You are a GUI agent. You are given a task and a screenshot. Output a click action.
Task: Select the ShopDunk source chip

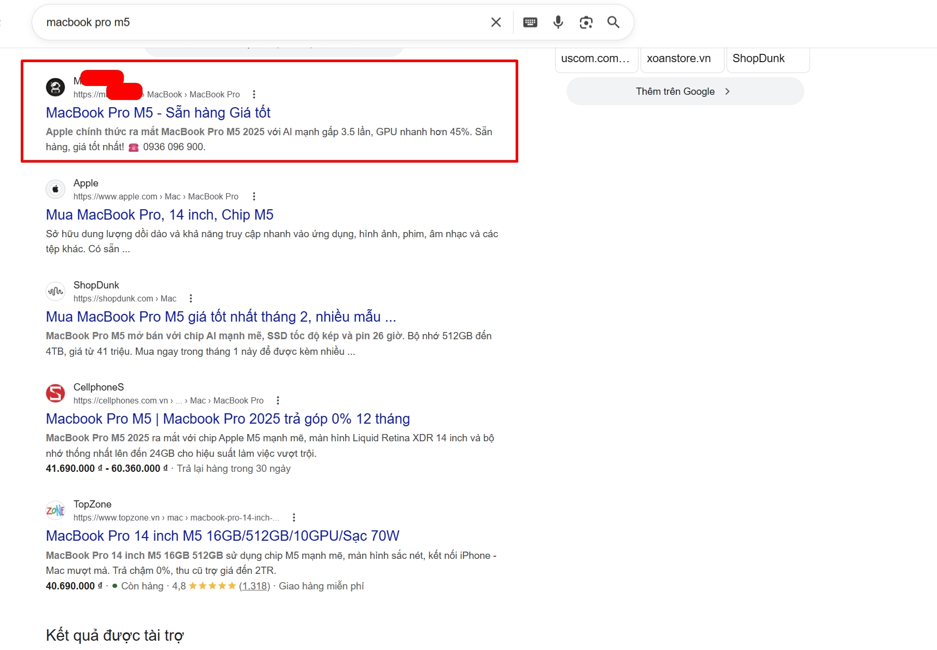tap(767, 59)
